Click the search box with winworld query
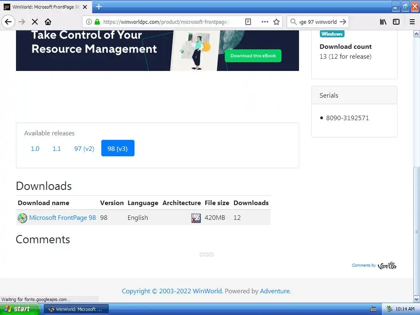Viewport: 420px width, 315px height. 318,22
